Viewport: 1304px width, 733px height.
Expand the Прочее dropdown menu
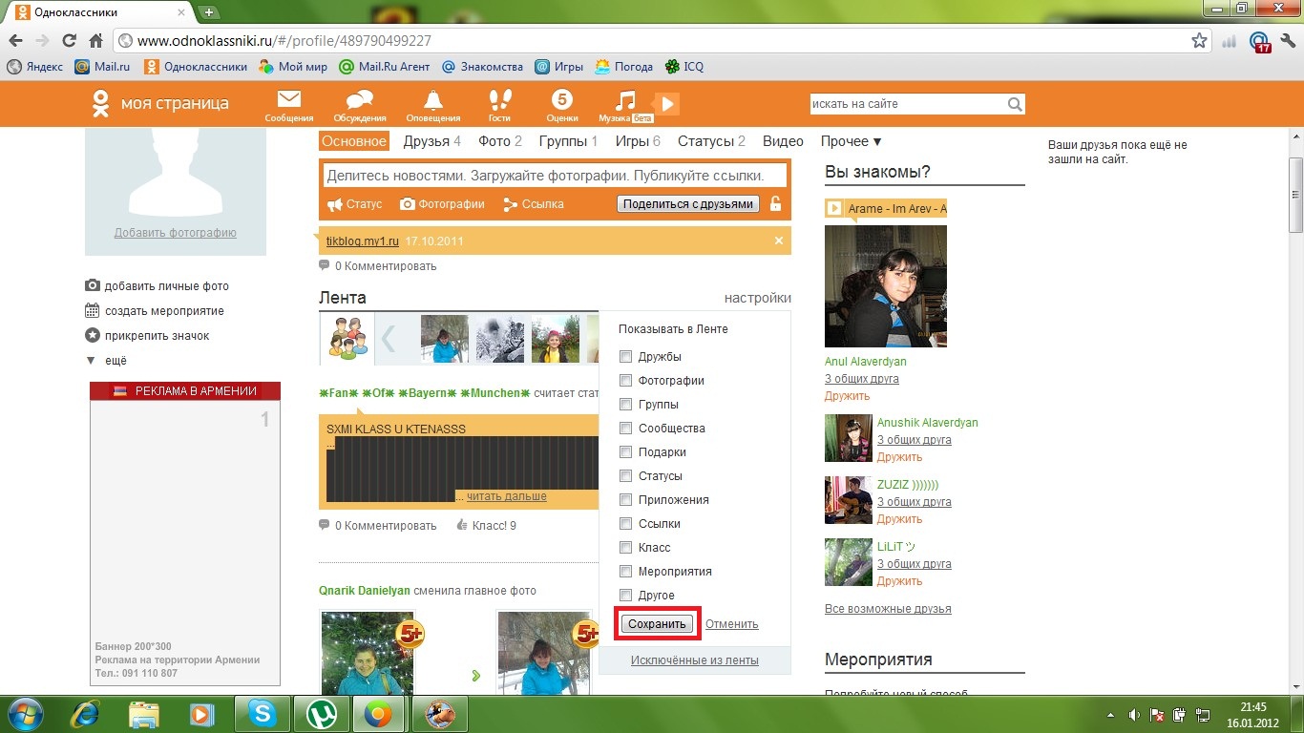pyautogui.click(x=851, y=141)
